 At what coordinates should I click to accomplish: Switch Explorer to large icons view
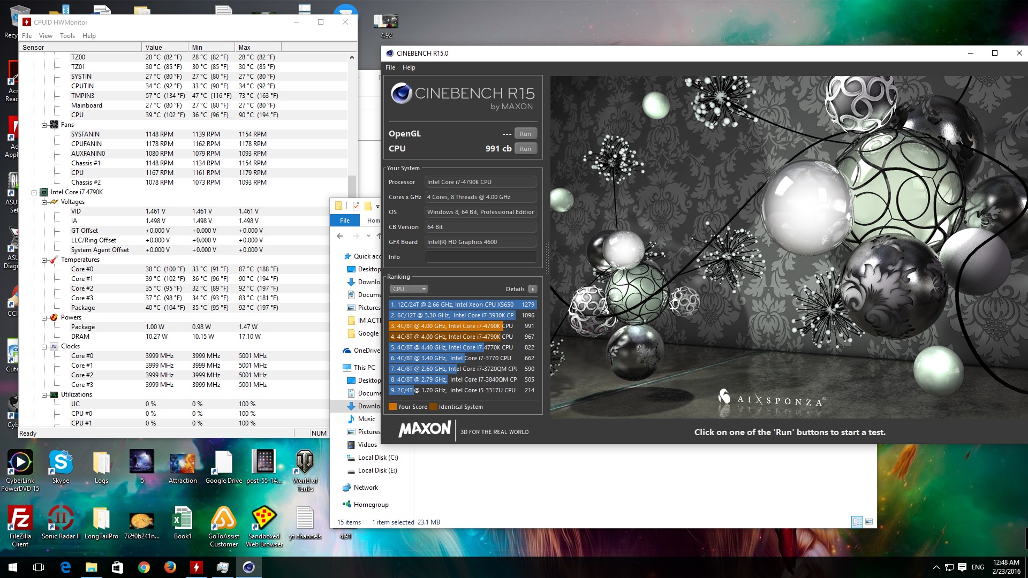click(869, 522)
